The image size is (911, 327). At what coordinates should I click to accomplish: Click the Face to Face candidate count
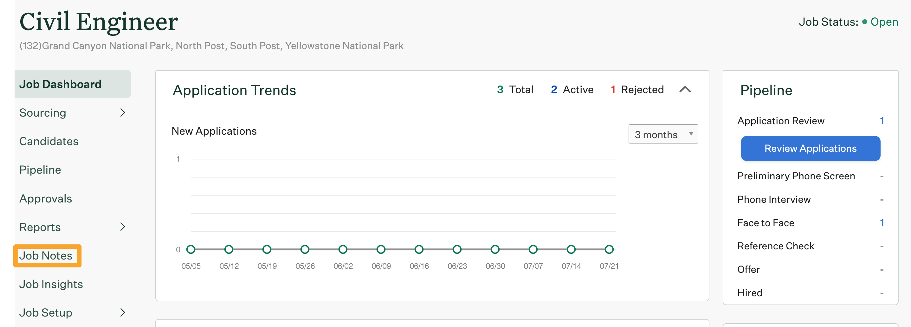(x=882, y=223)
